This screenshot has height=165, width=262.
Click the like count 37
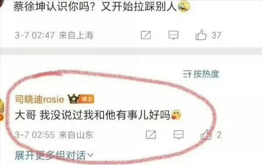point(216,35)
